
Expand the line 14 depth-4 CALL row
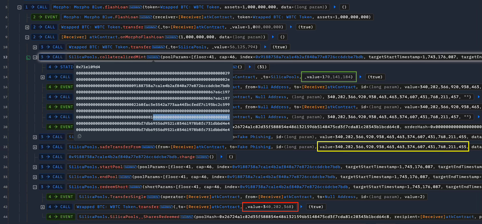(x=43, y=77)
